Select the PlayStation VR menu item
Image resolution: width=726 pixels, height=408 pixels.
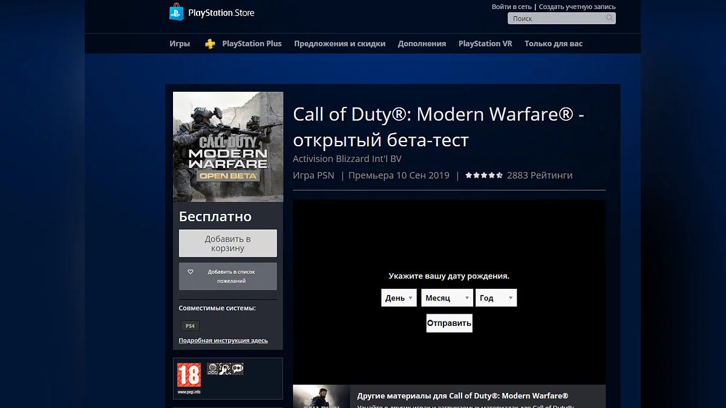pyautogui.click(x=485, y=44)
